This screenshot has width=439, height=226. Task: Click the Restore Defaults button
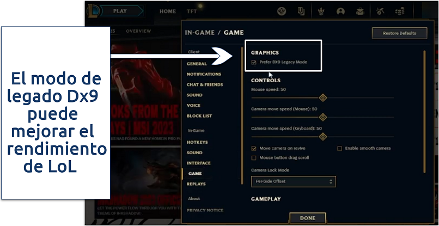(399, 33)
